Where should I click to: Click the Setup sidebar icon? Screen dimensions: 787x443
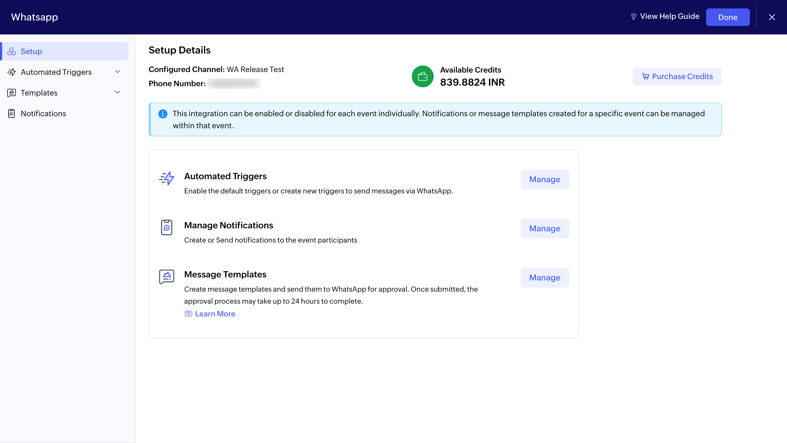[11, 51]
